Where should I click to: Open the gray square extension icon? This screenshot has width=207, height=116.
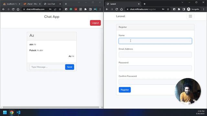click(81, 9)
